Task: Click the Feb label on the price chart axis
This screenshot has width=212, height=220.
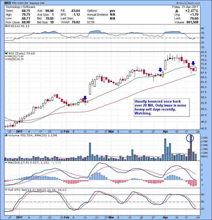Action: click(x=67, y=132)
